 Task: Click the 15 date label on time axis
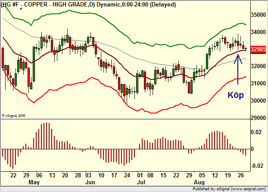[163, 175]
